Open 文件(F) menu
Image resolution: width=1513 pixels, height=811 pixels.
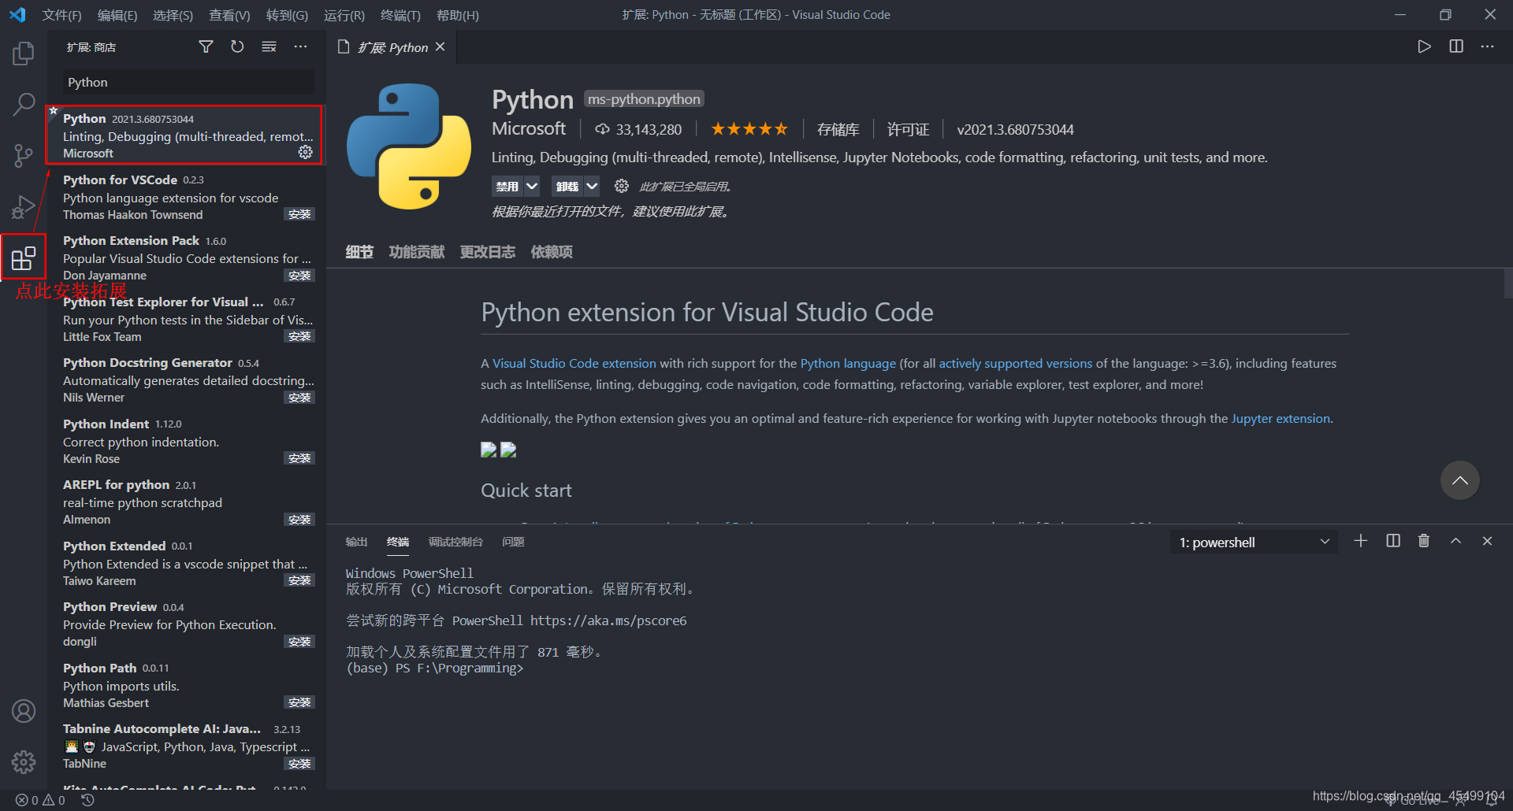61,15
